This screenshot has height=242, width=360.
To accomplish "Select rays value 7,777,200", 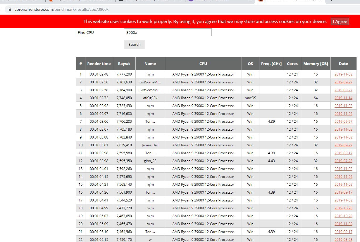I will (124, 74).
